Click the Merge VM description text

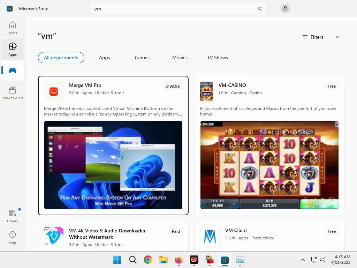click(x=113, y=111)
